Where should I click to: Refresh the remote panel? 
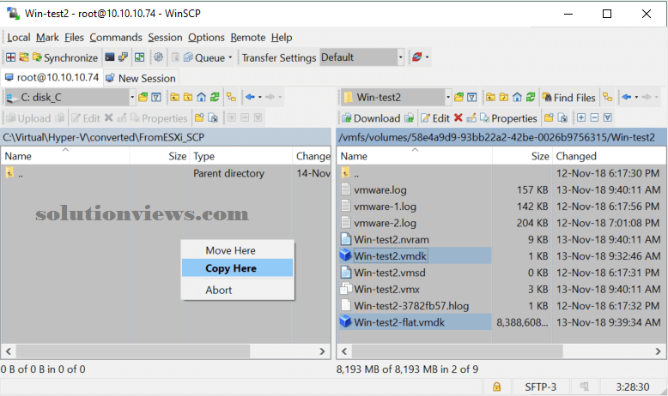(x=531, y=97)
